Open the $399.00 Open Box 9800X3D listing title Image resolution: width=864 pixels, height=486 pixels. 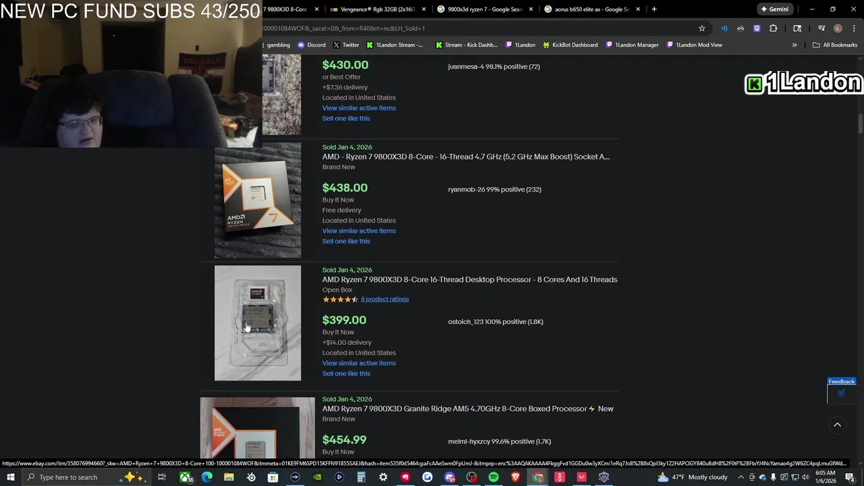(470, 279)
